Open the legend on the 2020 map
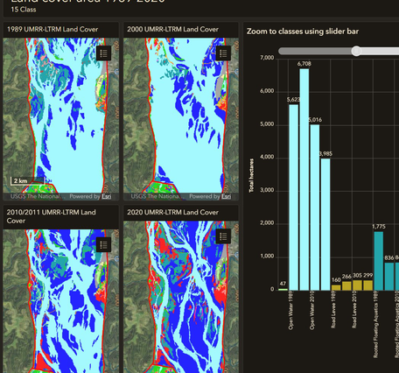This screenshot has height=373, width=399. click(223, 236)
